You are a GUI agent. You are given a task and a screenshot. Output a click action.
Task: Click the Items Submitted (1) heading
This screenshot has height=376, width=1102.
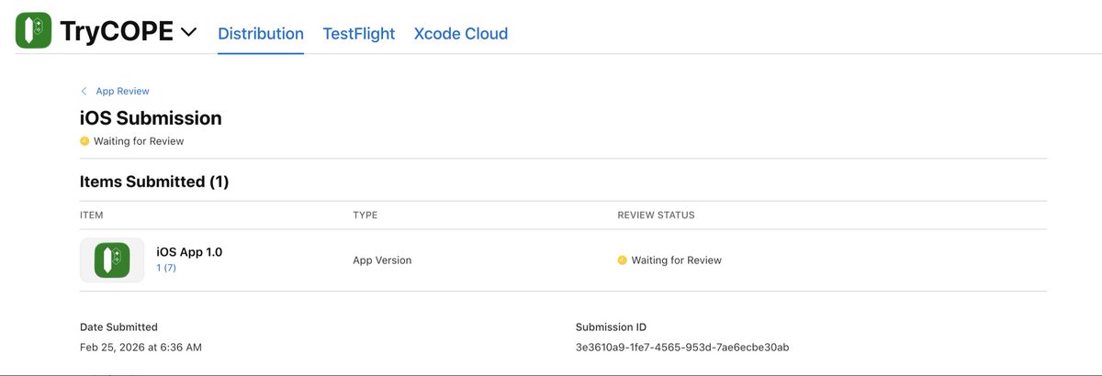pyautogui.click(x=154, y=182)
